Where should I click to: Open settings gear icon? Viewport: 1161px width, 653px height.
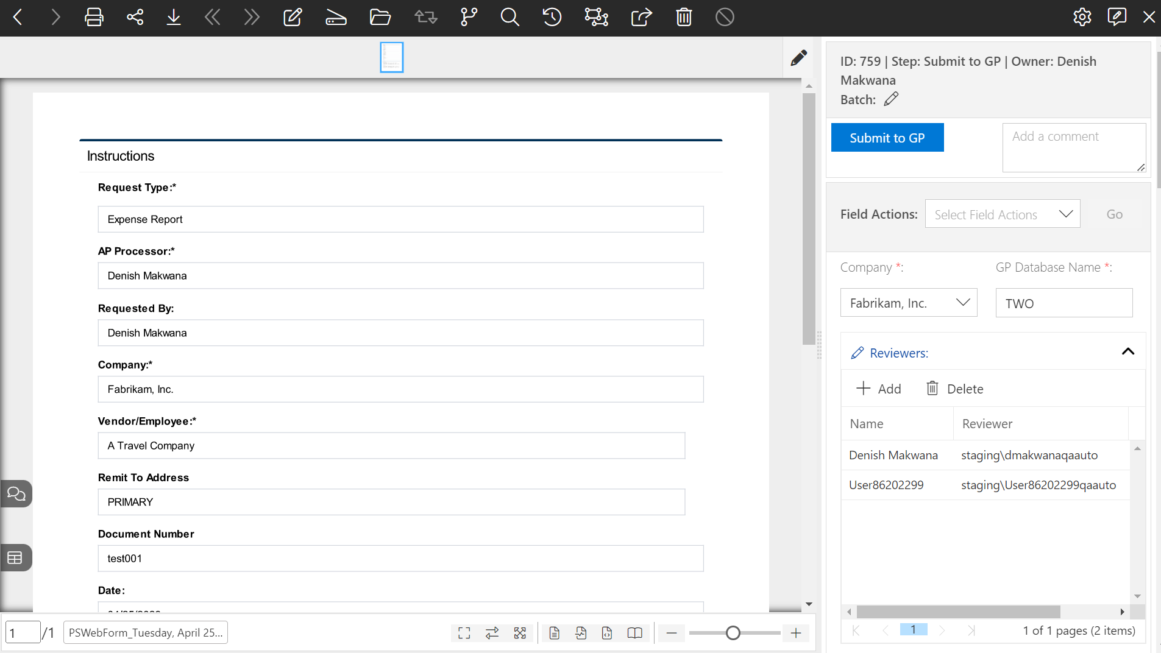[x=1082, y=17]
